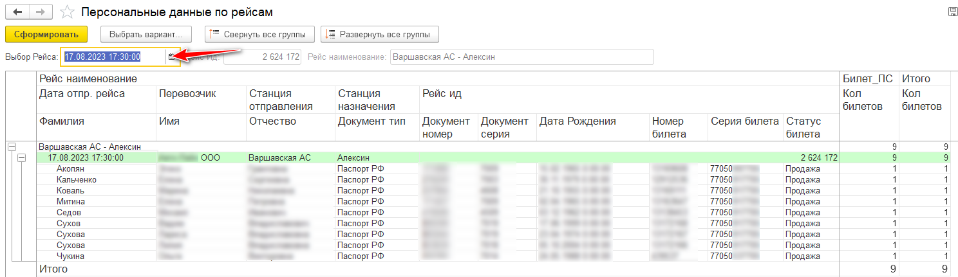Click the Рейс ид field showing 2 624 172
The height and width of the screenshot is (277, 958).
pos(262,57)
